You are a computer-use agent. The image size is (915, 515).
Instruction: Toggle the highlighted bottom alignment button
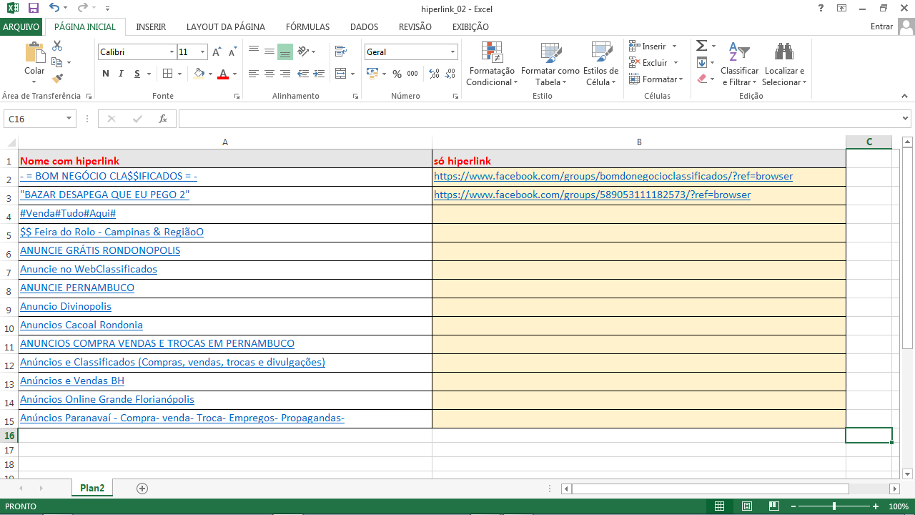coord(285,51)
